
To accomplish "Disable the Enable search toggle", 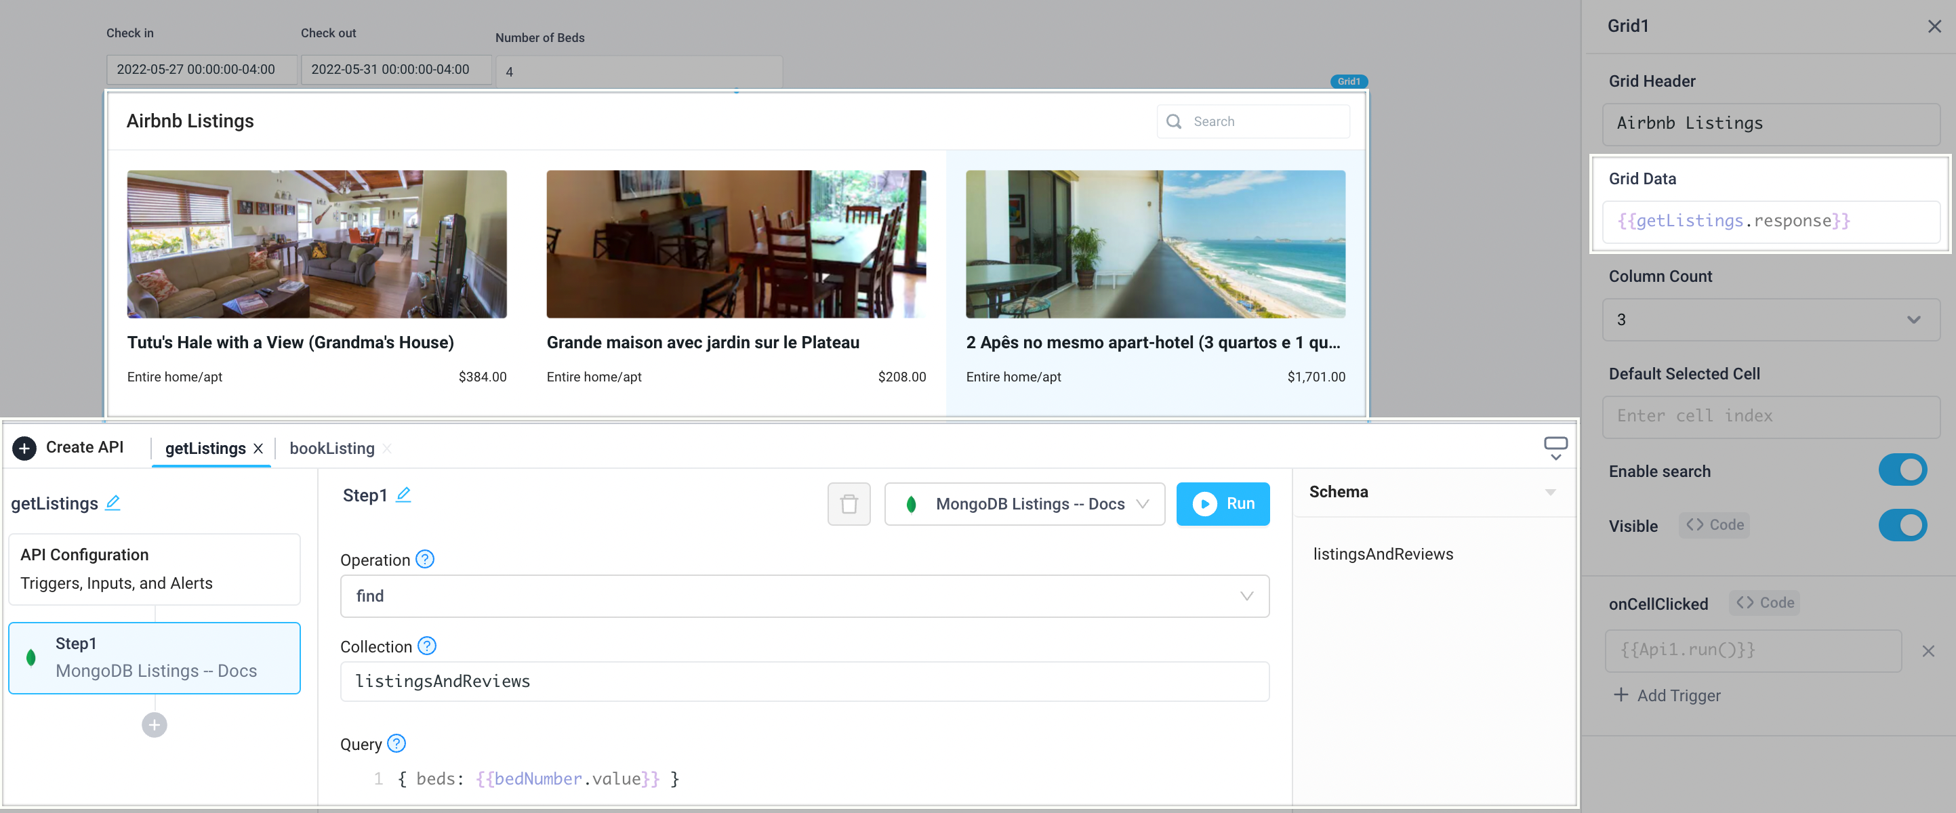I will 1903,469.
